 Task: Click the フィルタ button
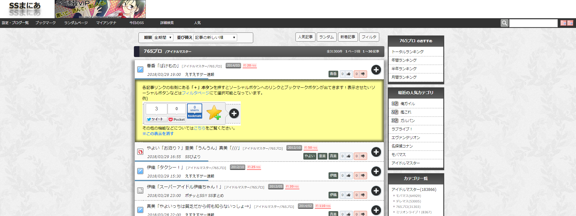coord(369,37)
